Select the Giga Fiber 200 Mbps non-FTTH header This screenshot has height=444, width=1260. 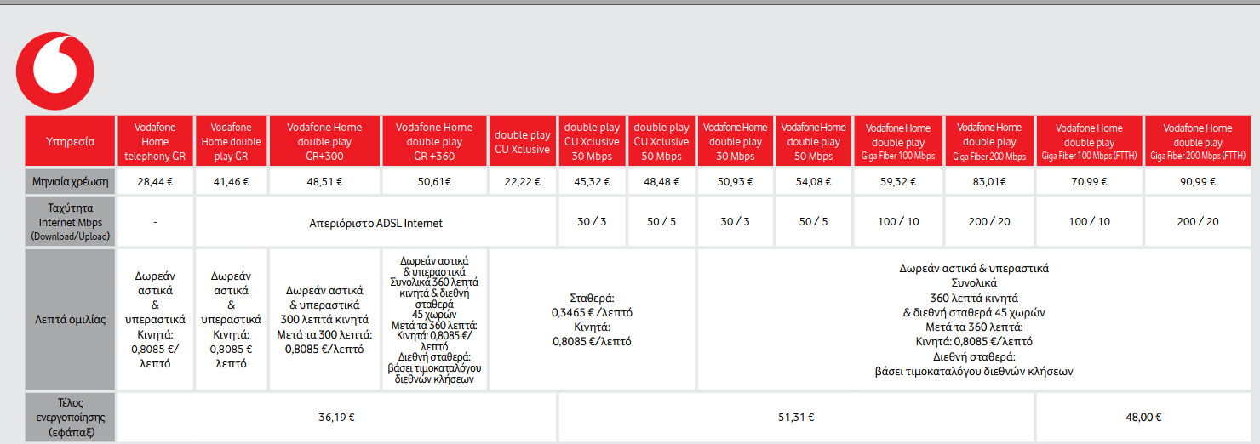(x=989, y=141)
